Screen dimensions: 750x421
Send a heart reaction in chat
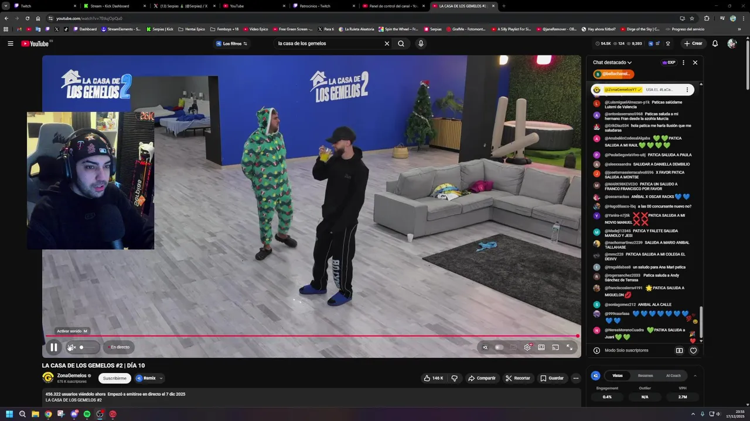click(693, 351)
